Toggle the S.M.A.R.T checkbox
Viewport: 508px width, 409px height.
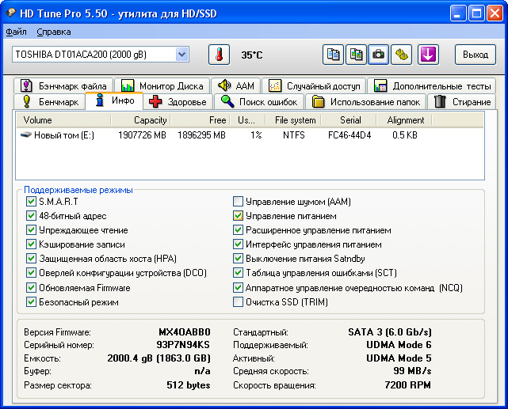click(x=31, y=202)
